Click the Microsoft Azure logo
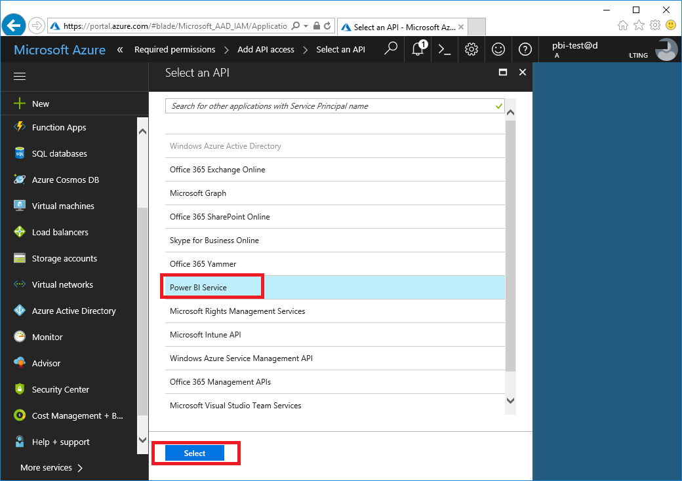Image resolution: width=682 pixels, height=481 pixels. [60, 50]
